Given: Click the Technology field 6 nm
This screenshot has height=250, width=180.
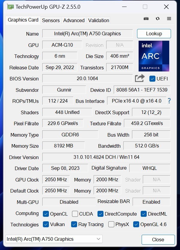Looking at the screenshot, I should (x=60, y=56).
